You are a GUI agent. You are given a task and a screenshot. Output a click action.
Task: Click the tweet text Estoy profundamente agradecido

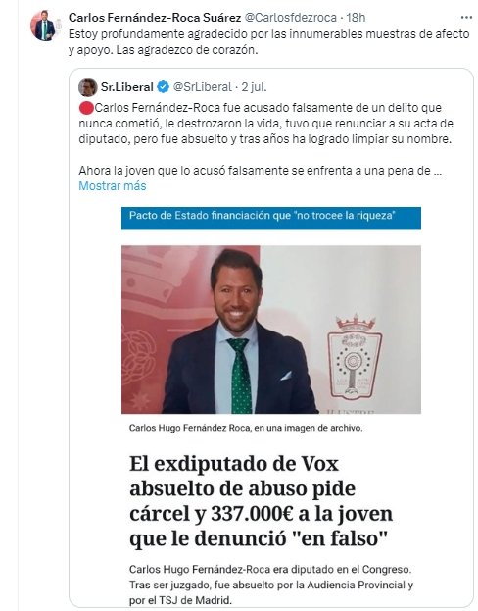(269, 42)
